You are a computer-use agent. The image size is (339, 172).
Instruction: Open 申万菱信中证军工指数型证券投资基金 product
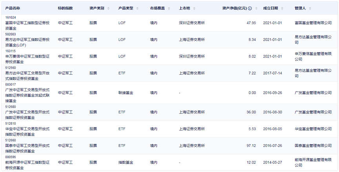(27, 59)
